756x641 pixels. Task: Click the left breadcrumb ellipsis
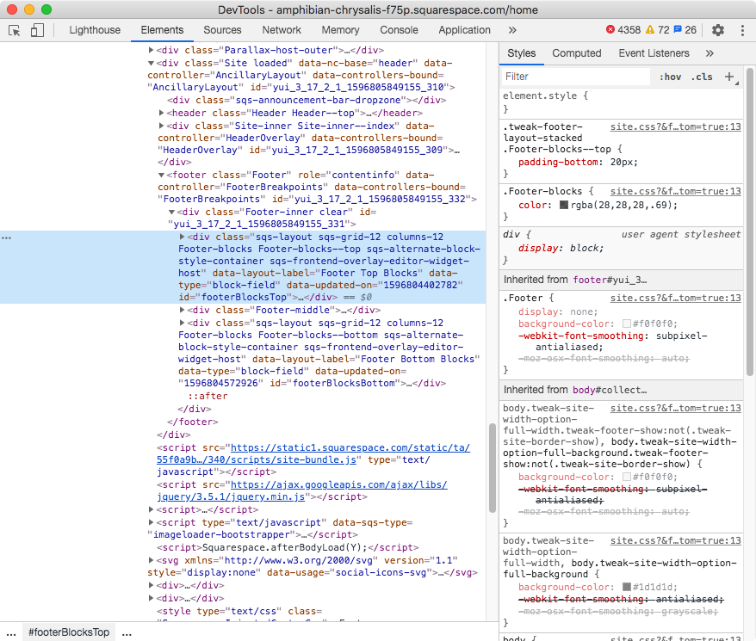(x=11, y=632)
